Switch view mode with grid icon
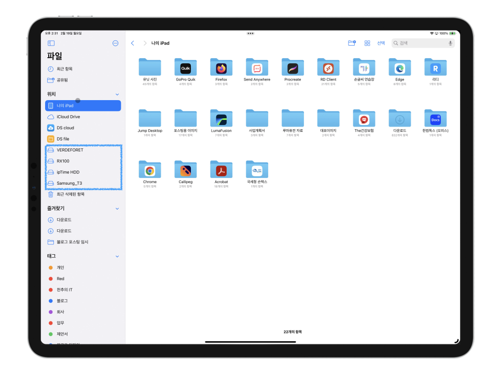 pyautogui.click(x=367, y=43)
